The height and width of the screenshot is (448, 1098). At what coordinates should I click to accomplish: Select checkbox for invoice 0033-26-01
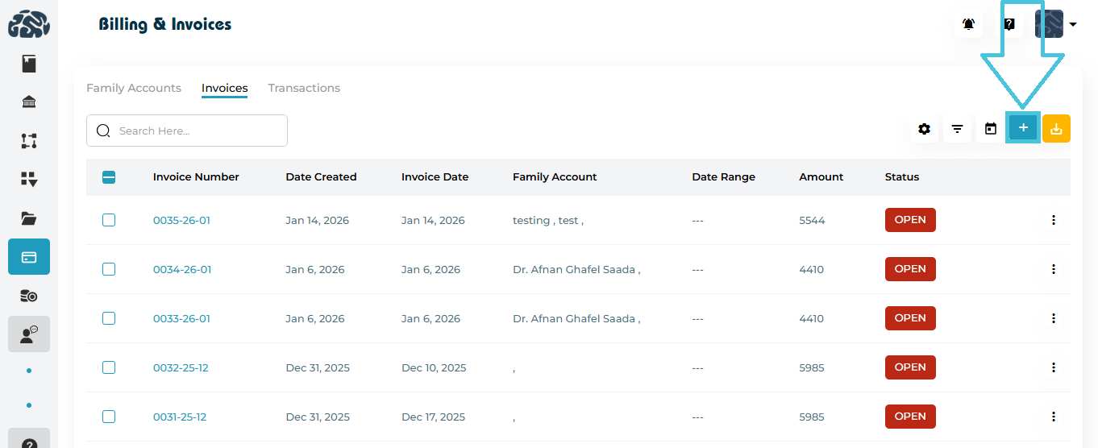tap(109, 318)
